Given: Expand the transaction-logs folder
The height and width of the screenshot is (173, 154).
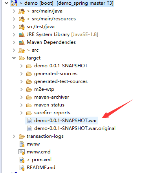Looking at the screenshot, I should click(14, 136).
